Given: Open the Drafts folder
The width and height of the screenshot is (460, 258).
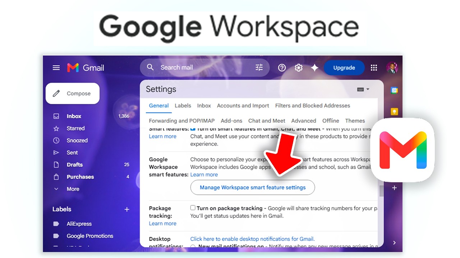Looking at the screenshot, I should coord(74,165).
